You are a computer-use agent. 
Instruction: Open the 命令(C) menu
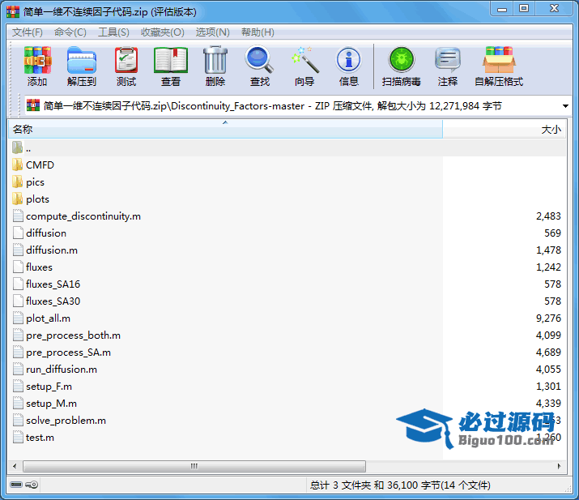70,32
